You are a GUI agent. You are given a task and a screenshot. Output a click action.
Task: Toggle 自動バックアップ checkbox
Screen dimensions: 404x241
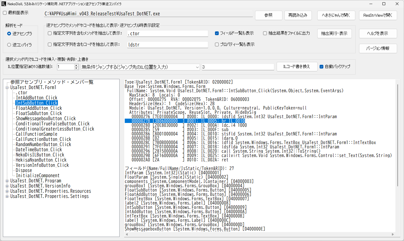pos(322,67)
